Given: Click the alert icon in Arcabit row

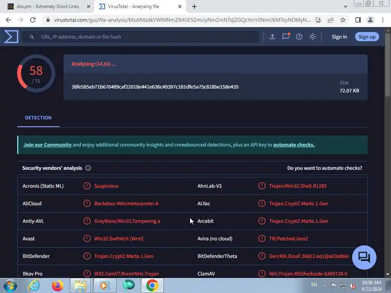Looking at the screenshot, I should (x=262, y=221).
